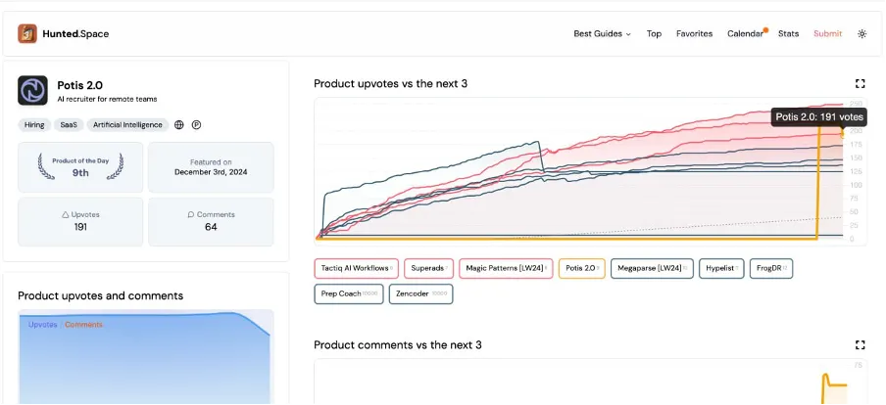
Task: Click 'AI recruiter for remote teams' tagline
Action: click(x=107, y=99)
